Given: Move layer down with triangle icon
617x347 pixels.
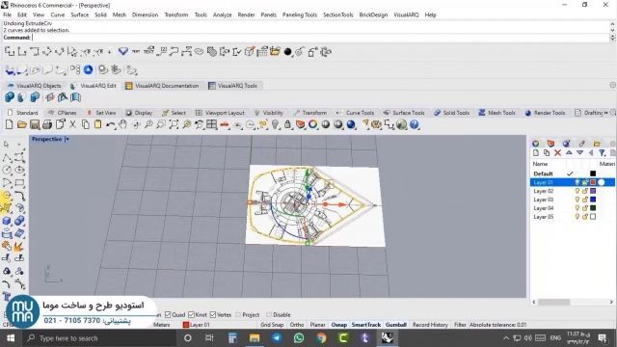Looking at the screenshot, I should (580, 152).
